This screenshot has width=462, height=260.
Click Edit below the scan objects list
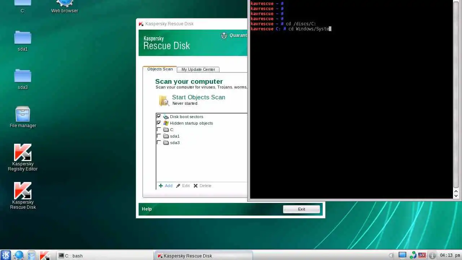tap(183, 186)
